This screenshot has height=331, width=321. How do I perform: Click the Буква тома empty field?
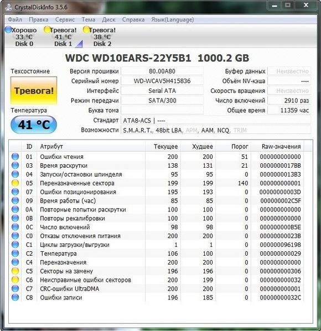(x=162, y=110)
